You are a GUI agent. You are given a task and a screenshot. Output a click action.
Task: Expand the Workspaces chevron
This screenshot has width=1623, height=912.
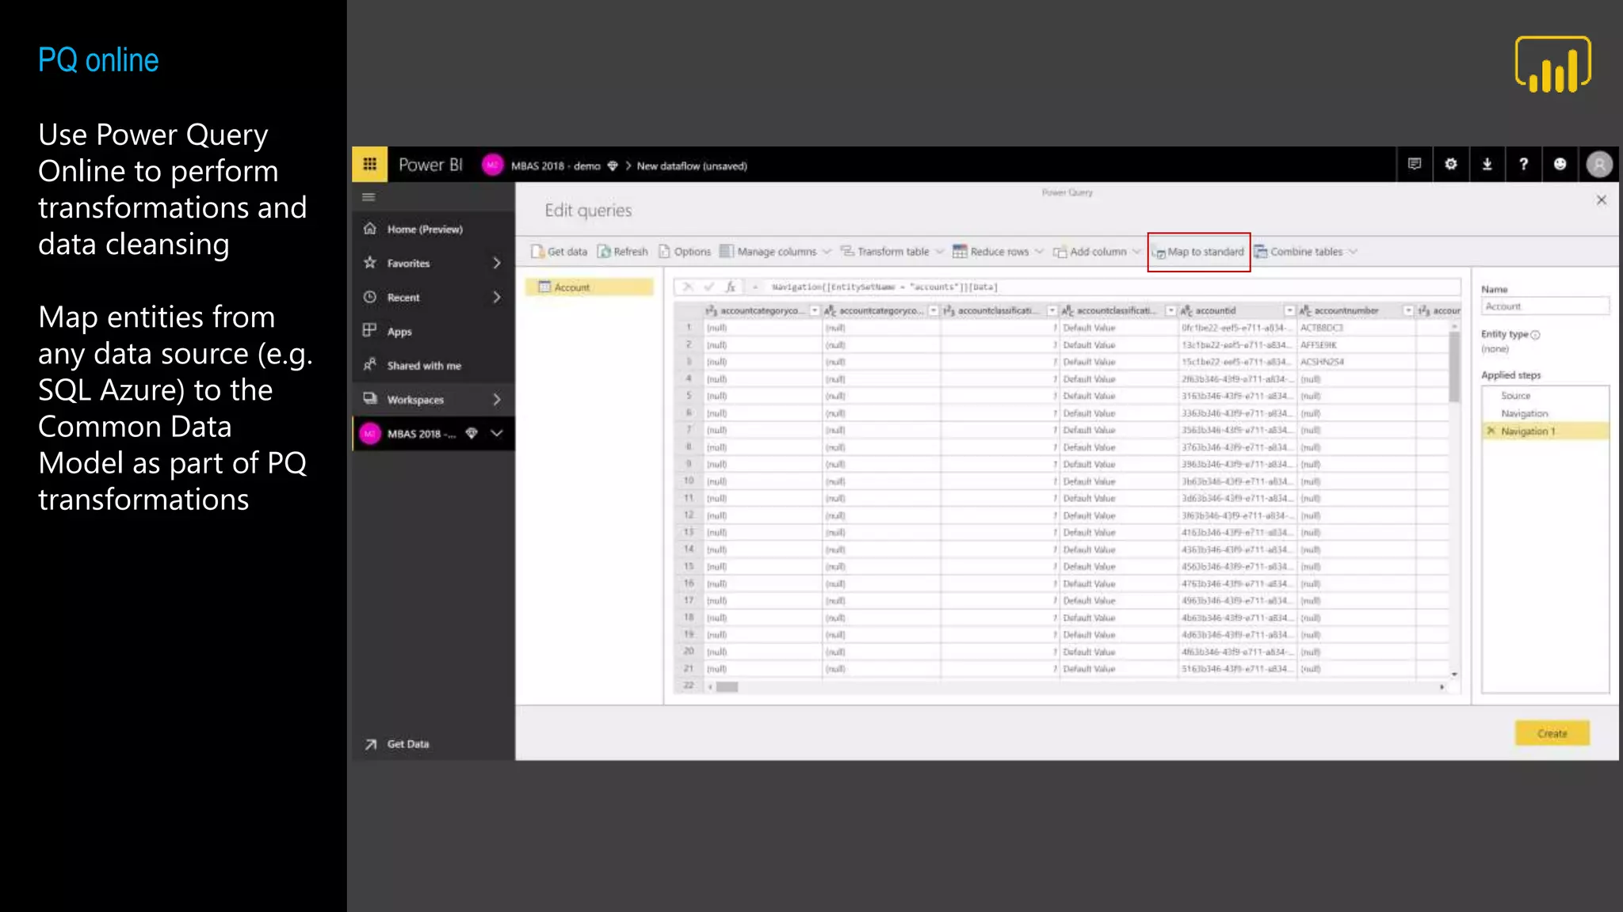click(x=497, y=399)
